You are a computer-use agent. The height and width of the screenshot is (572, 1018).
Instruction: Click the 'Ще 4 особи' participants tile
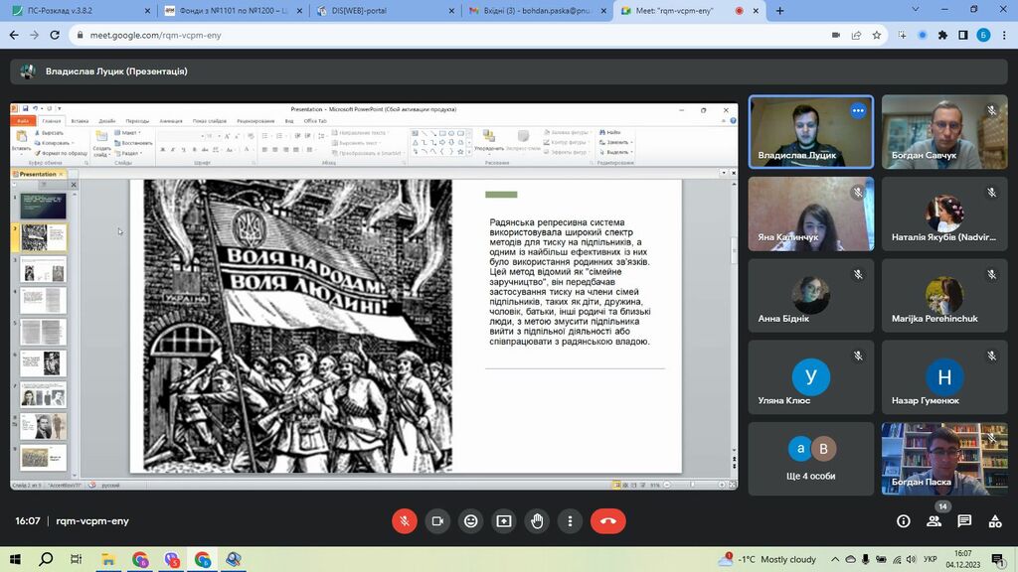[811, 459]
